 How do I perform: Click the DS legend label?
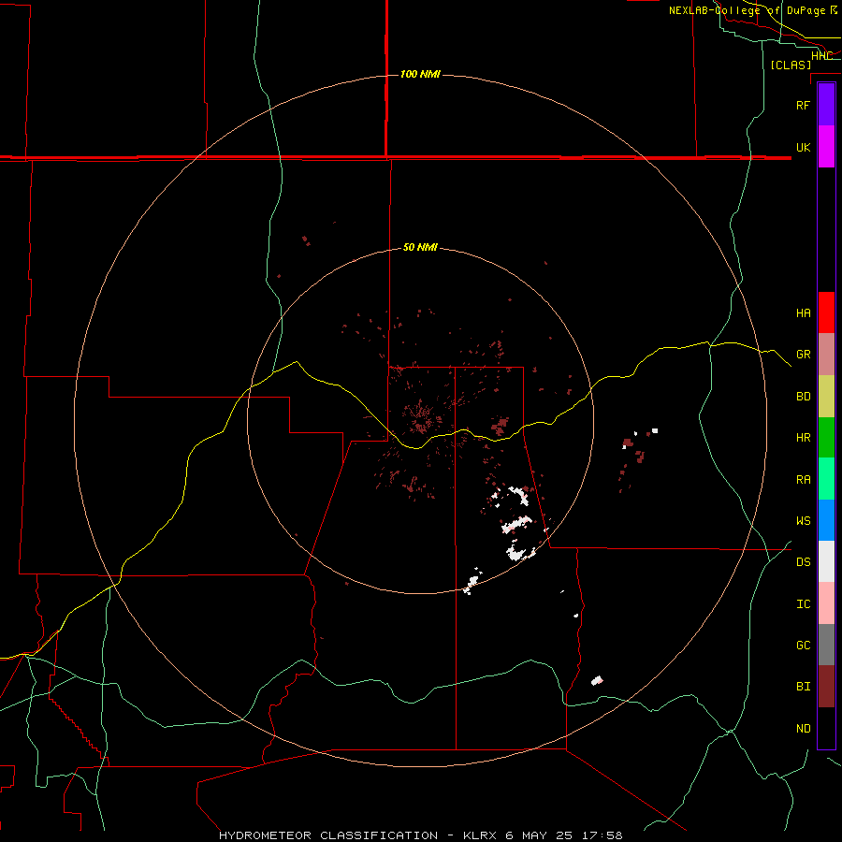(x=803, y=562)
